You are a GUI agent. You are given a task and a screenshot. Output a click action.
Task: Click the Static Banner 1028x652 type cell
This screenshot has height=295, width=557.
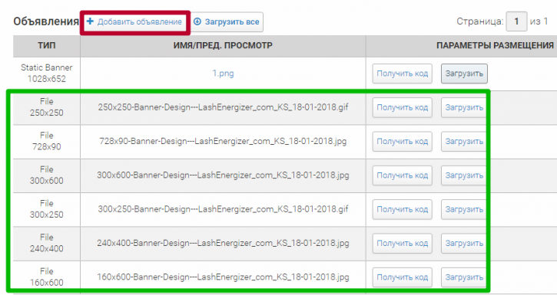[x=47, y=74]
